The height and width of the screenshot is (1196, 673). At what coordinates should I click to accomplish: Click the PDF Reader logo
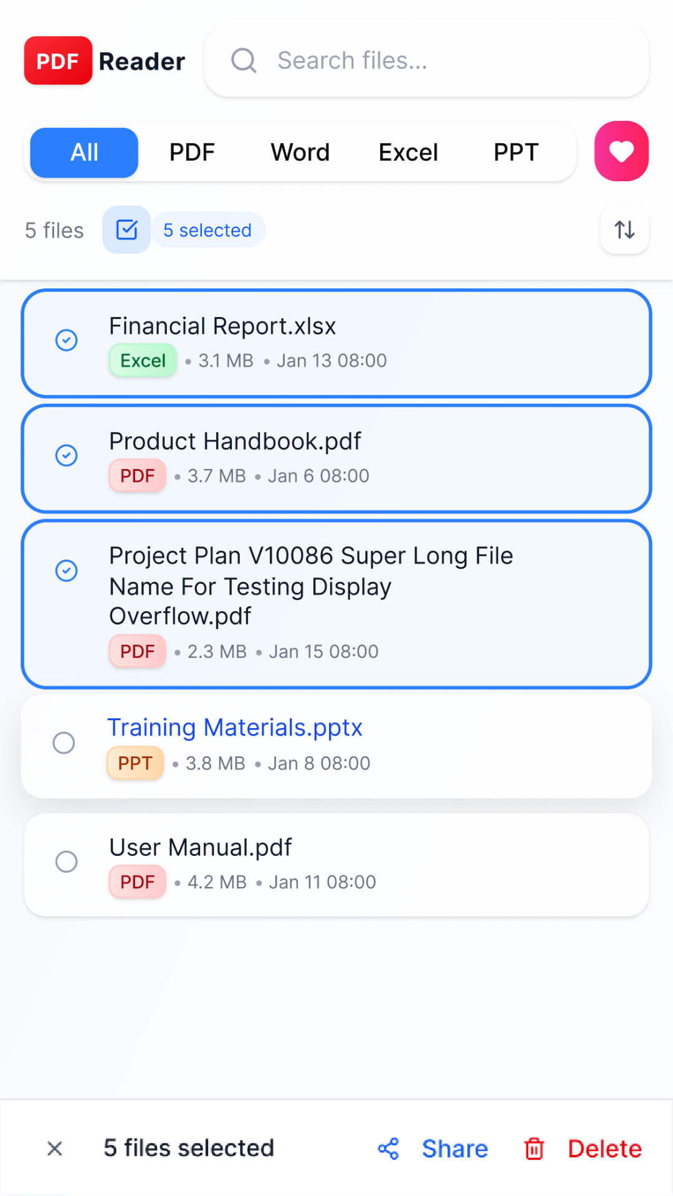point(105,61)
